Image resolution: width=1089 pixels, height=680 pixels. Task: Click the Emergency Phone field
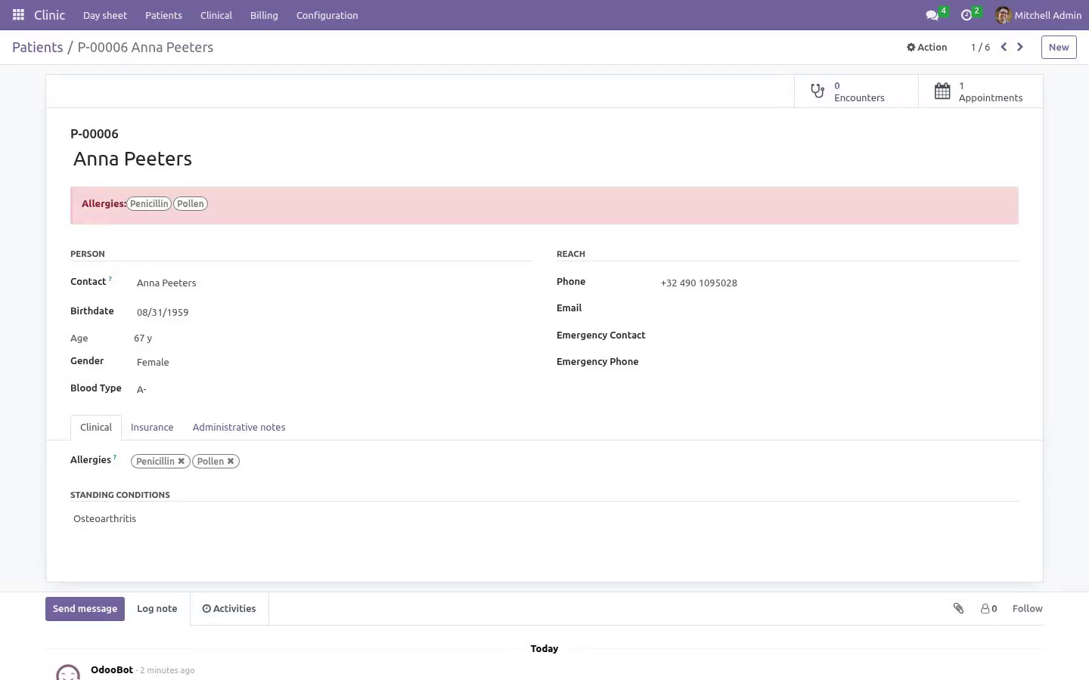[838, 362]
